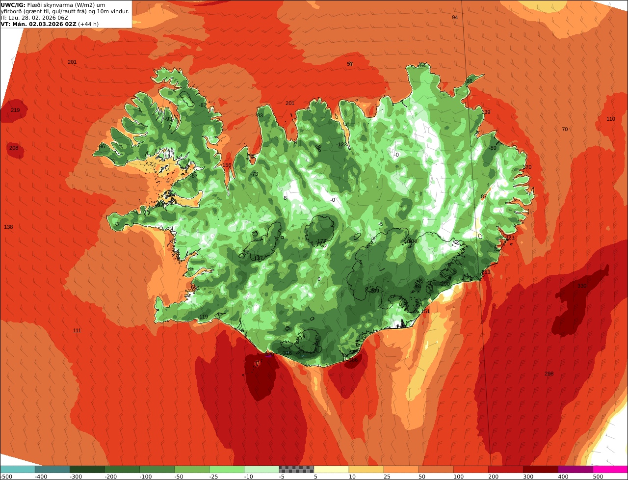Select the '170' value on the east coast
This screenshot has height=480, width=628.
point(527,167)
